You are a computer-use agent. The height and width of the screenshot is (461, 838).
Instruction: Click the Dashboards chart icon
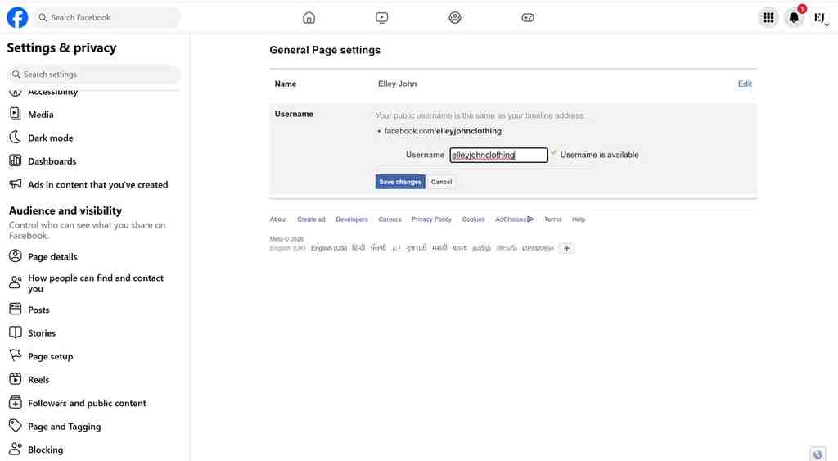[x=16, y=160]
